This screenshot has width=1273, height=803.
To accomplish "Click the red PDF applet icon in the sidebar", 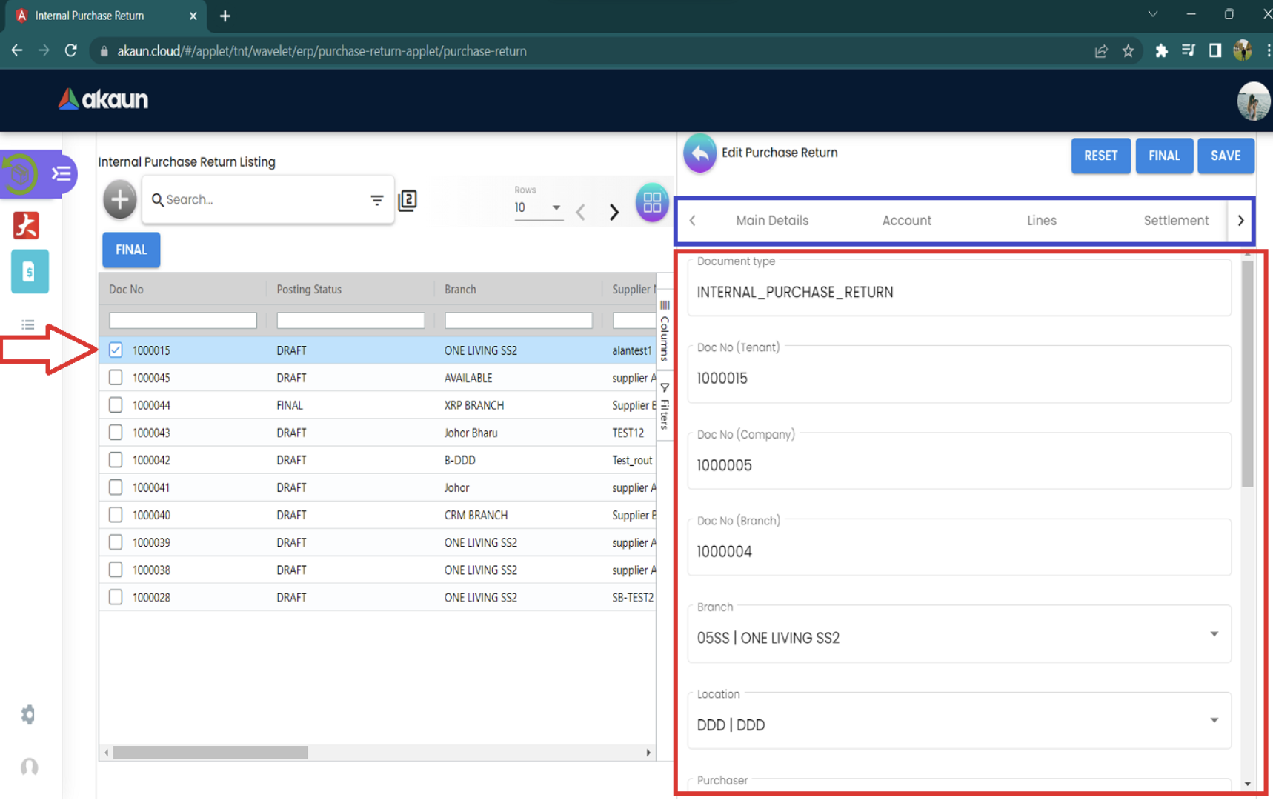I will [x=27, y=225].
